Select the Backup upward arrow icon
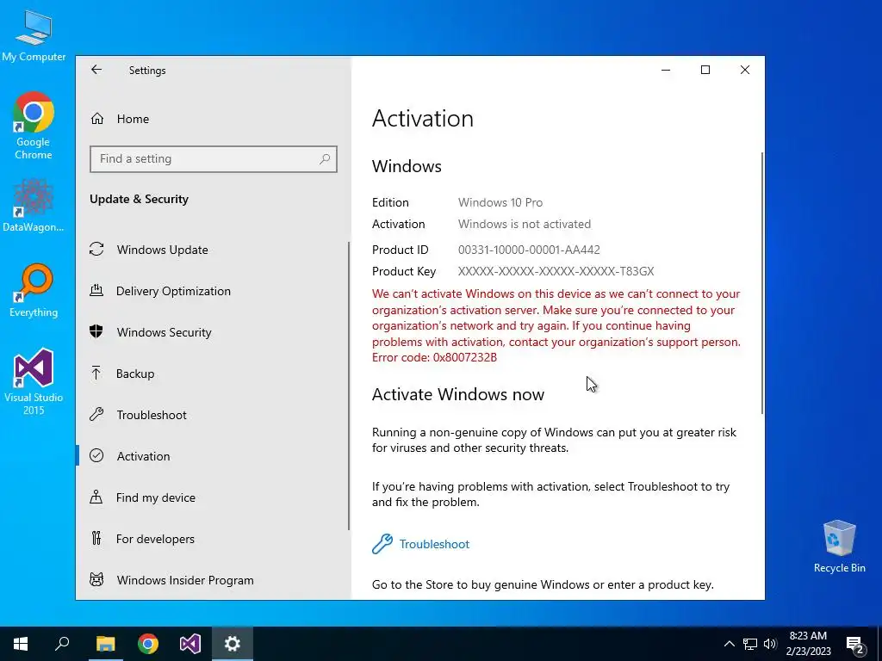Image resolution: width=882 pixels, height=661 pixels. [x=96, y=374]
